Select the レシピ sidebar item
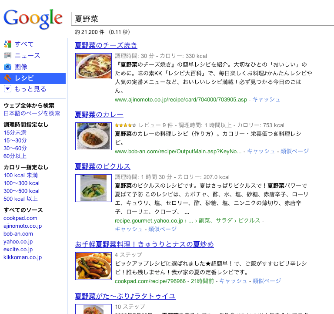This screenshot has height=314, width=334. click(33, 78)
